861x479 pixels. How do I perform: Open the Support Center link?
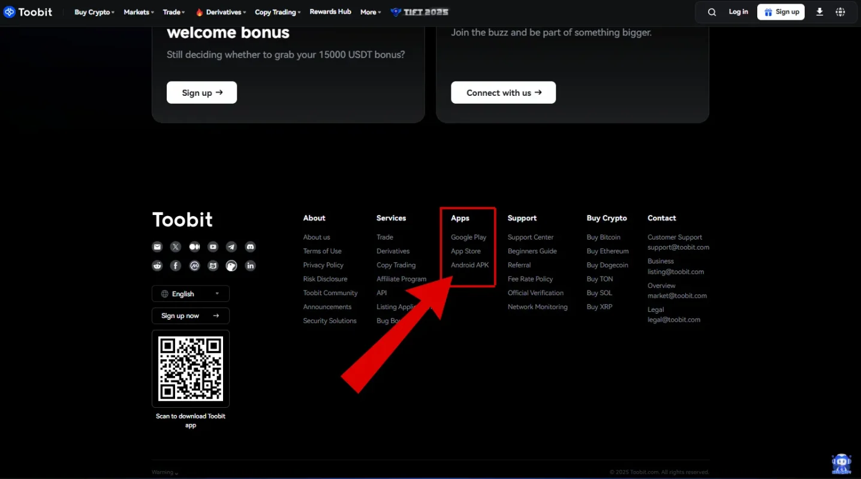[x=531, y=237]
